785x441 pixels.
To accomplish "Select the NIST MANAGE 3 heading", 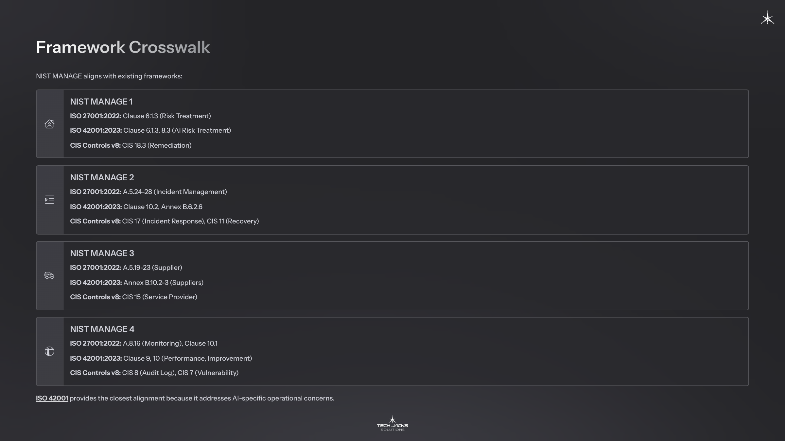I will click(x=102, y=253).
